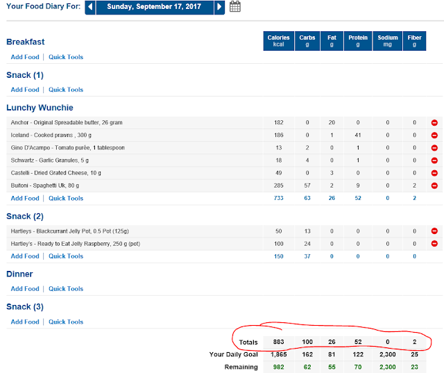Remove Hartley's Ready to Eat Jelly Raspberry entry

pyautogui.click(x=434, y=244)
